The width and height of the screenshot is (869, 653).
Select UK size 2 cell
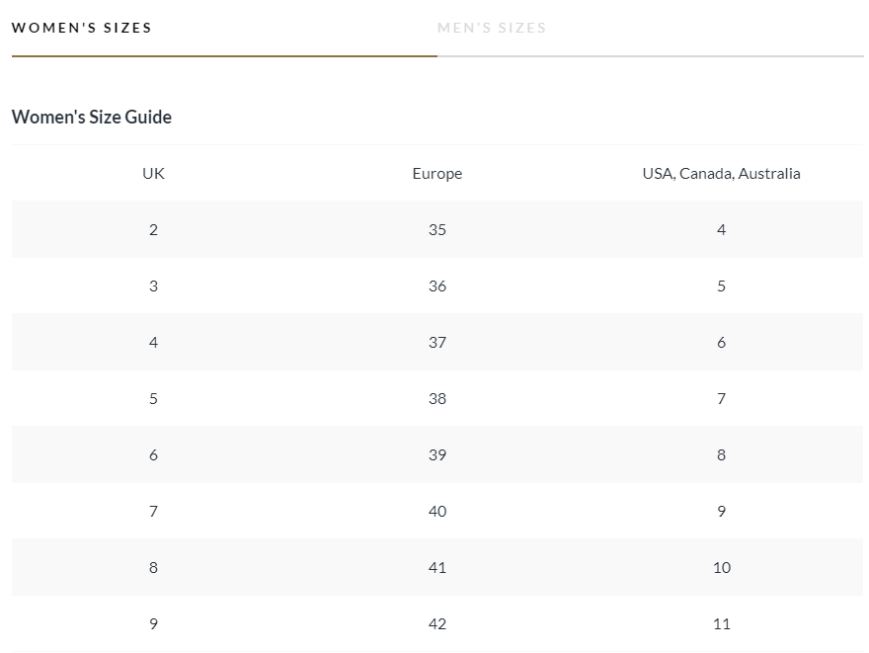tap(153, 229)
